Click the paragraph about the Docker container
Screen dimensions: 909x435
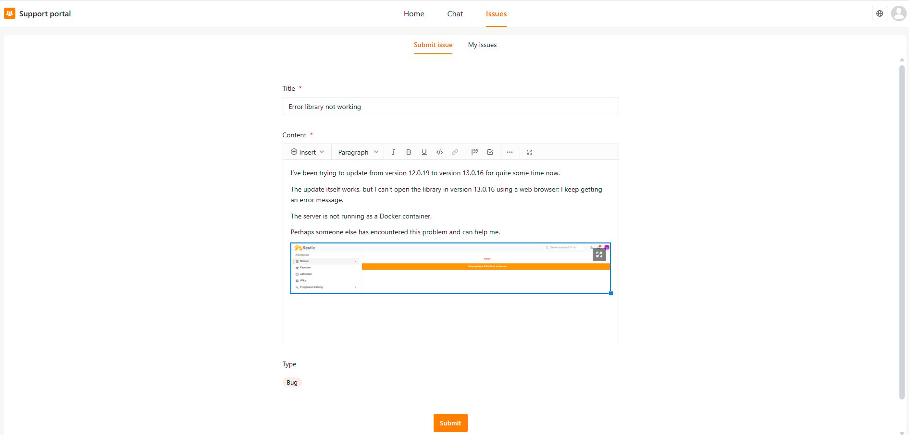361,216
